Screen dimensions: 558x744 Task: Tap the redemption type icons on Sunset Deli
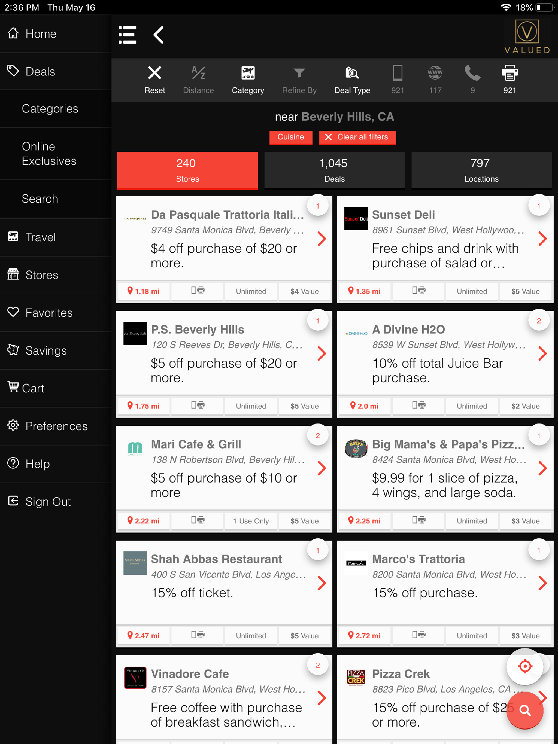[x=419, y=291]
